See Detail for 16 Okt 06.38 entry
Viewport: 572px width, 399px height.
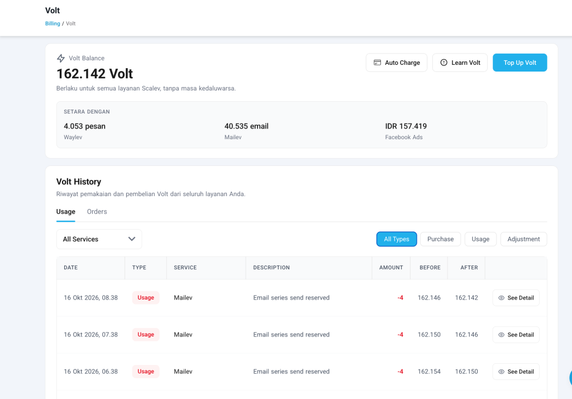[516, 372]
